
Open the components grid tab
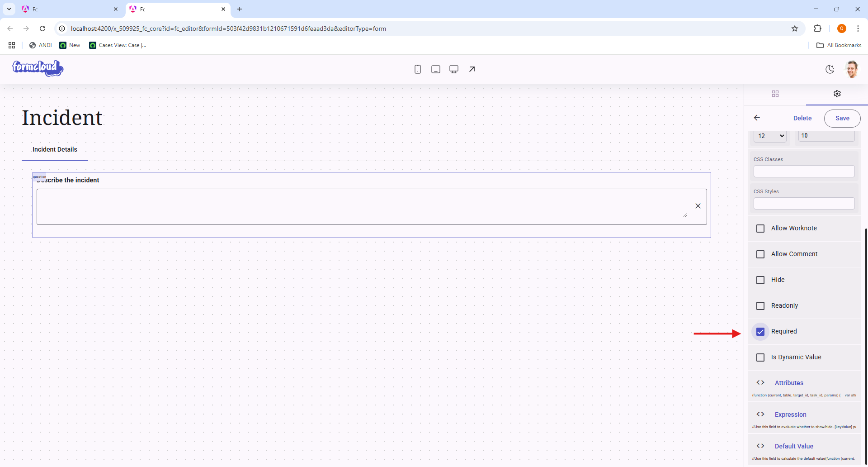tap(775, 94)
